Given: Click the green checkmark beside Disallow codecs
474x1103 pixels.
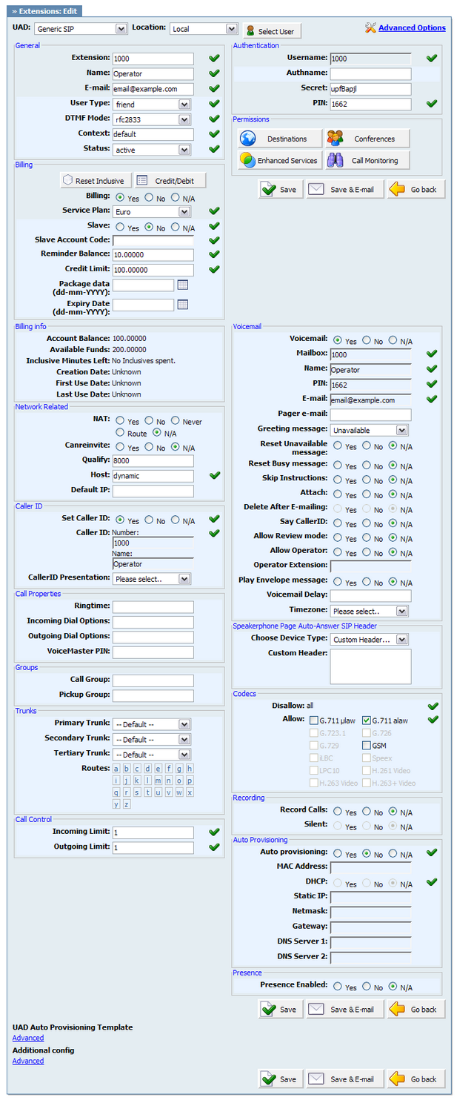Looking at the screenshot, I should click(433, 706).
